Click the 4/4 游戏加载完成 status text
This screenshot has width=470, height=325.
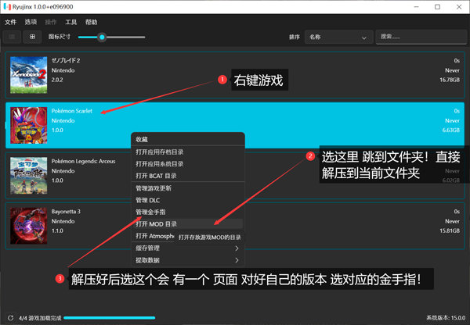coord(40,318)
